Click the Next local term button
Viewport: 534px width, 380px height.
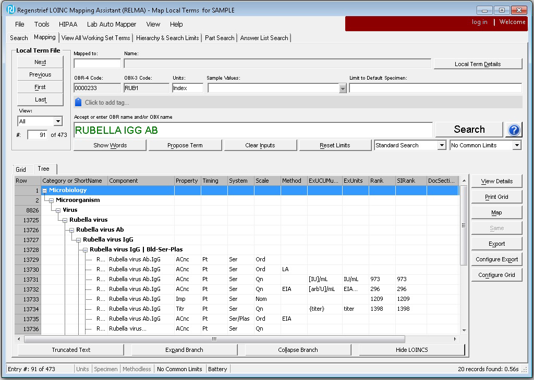(x=40, y=62)
